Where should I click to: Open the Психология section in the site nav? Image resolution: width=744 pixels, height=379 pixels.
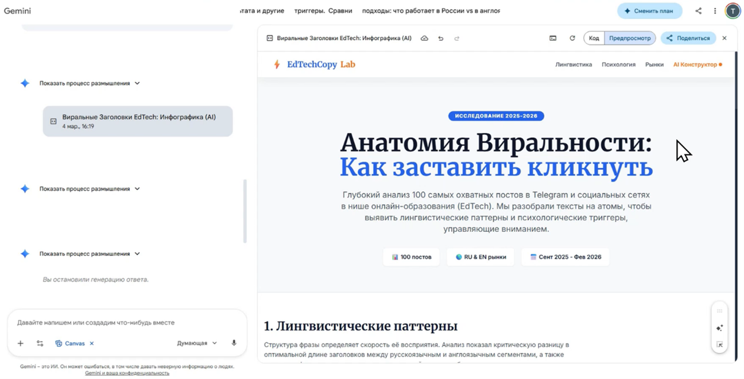[618, 64]
